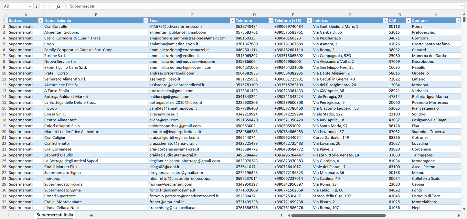This screenshot has width=467, height=219.
Task: Open the Insert Function fx dialog
Action: [58, 6]
